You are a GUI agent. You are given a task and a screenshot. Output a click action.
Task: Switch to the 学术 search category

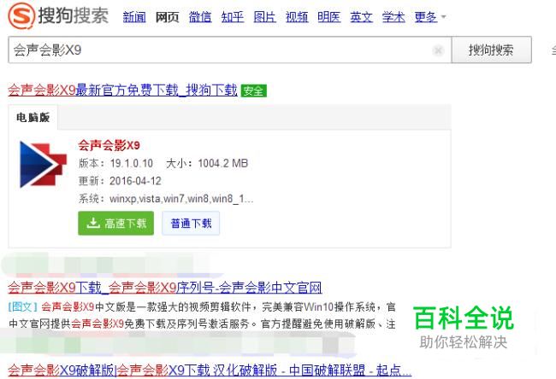(x=393, y=16)
